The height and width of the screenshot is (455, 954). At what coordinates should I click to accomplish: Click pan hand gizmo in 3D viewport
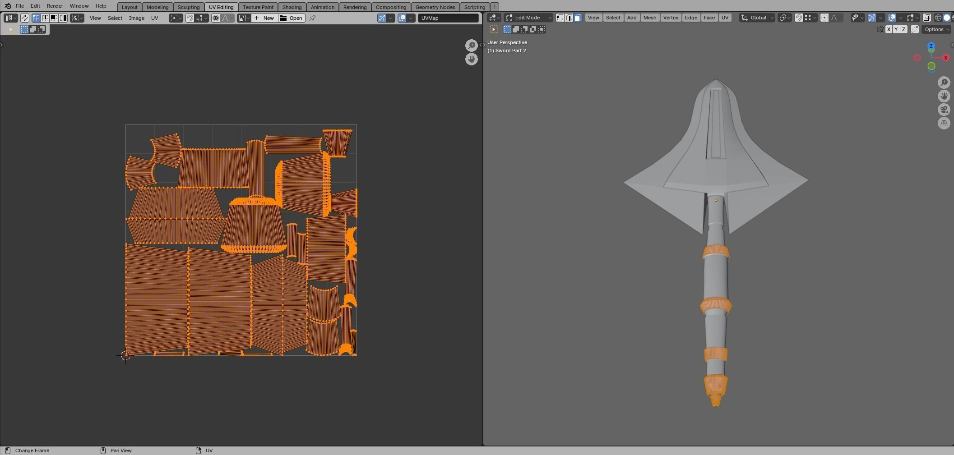(x=944, y=96)
